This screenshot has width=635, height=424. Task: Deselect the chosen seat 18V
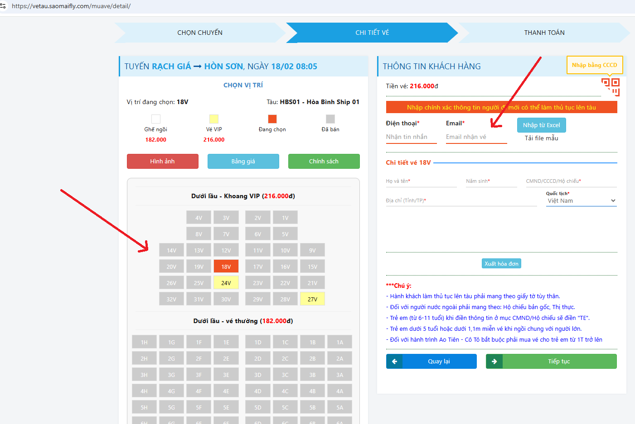[x=226, y=267]
